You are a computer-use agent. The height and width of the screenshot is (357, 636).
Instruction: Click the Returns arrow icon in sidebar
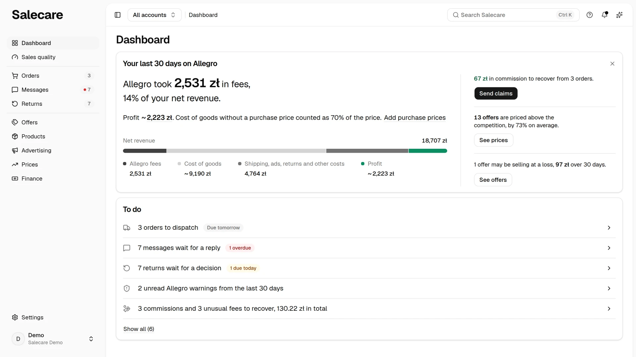(15, 104)
